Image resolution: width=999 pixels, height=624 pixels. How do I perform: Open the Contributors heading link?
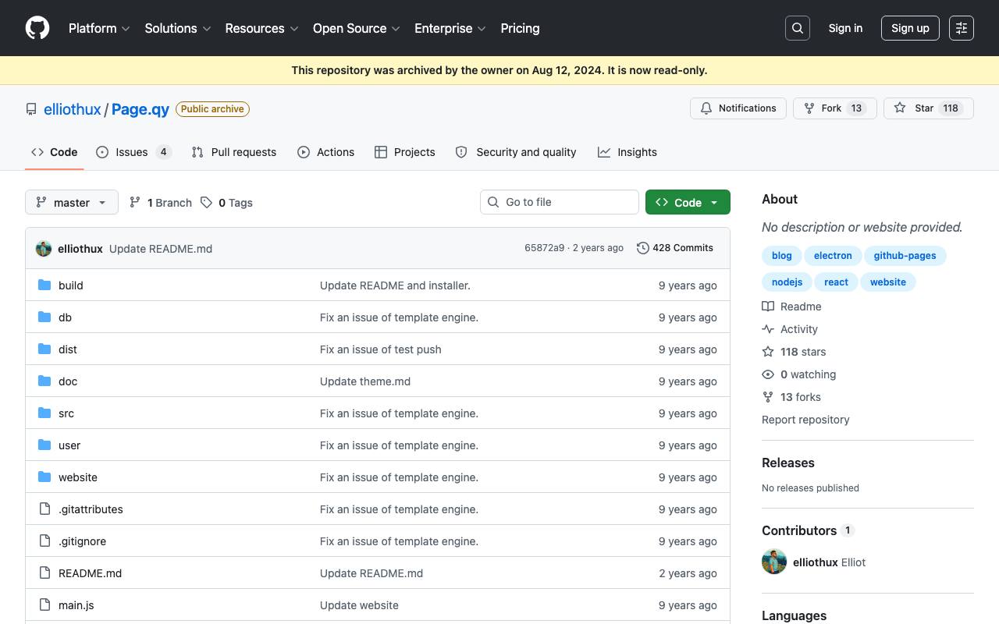[808, 530]
